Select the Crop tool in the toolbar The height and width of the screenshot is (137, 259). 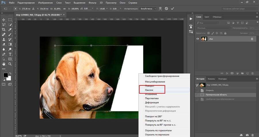4,30
